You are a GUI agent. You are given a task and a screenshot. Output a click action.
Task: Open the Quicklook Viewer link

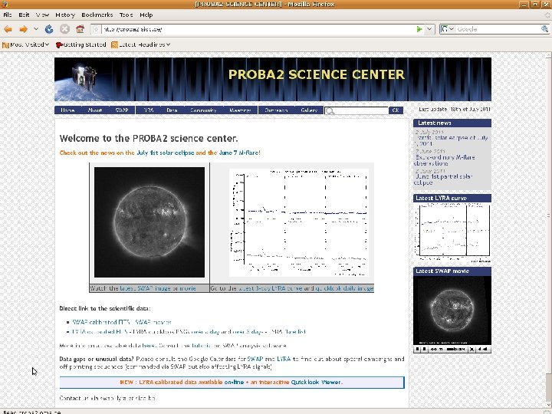point(316,383)
